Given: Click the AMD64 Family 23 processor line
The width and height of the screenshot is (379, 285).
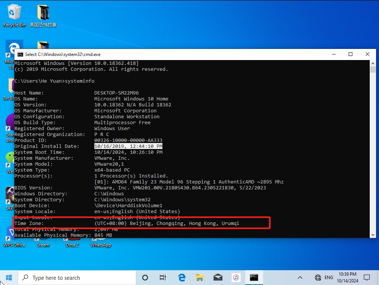Looking at the screenshot, I should (x=189, y=182).
